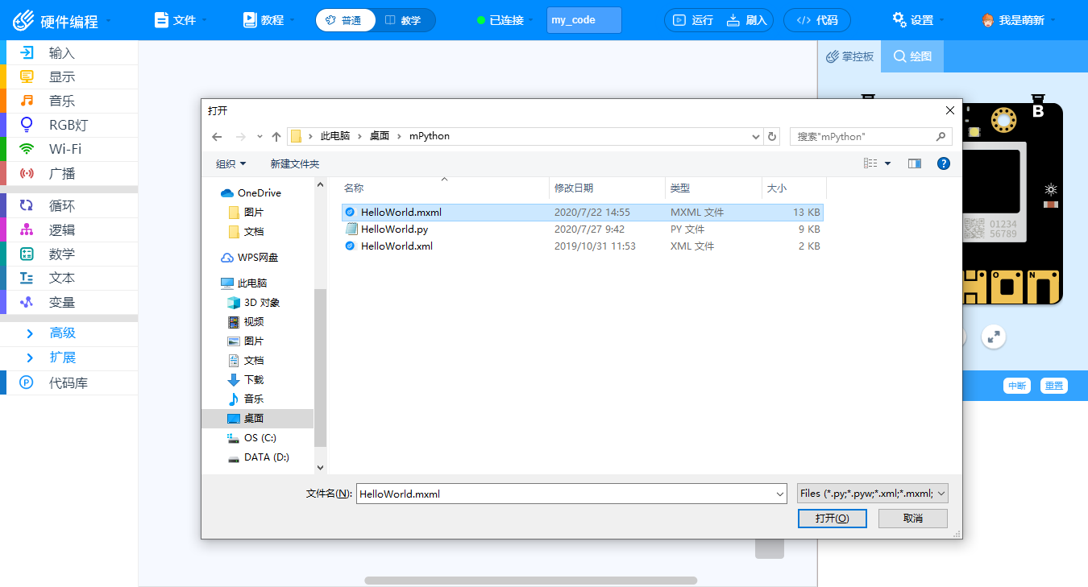Select OS (C:) drive
Screen dimensions: 1088x587
[251, 438]
